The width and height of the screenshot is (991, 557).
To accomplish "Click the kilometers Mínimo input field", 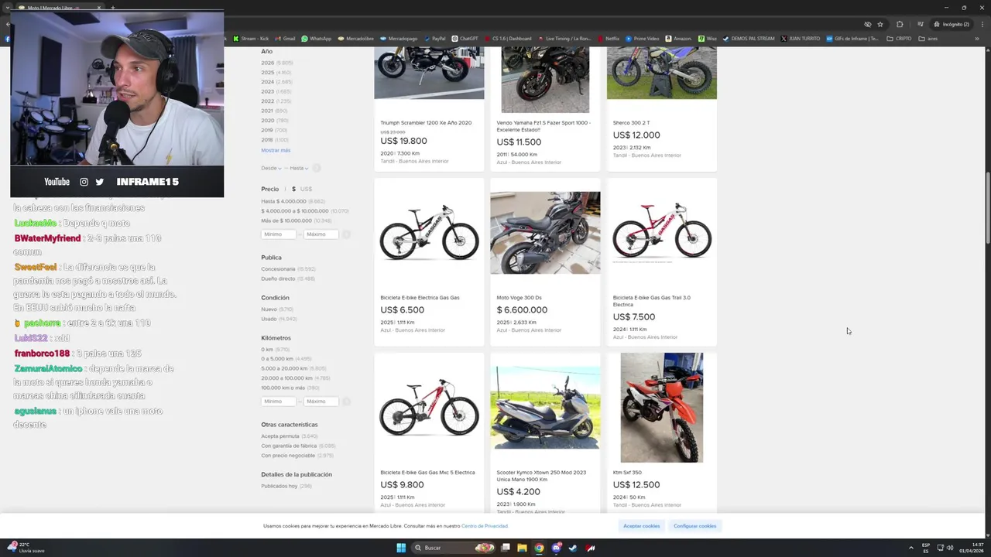I will click(279, 401).
